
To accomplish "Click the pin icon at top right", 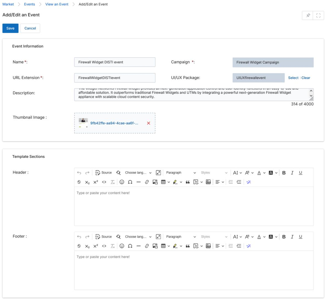I will click(308, 15).
